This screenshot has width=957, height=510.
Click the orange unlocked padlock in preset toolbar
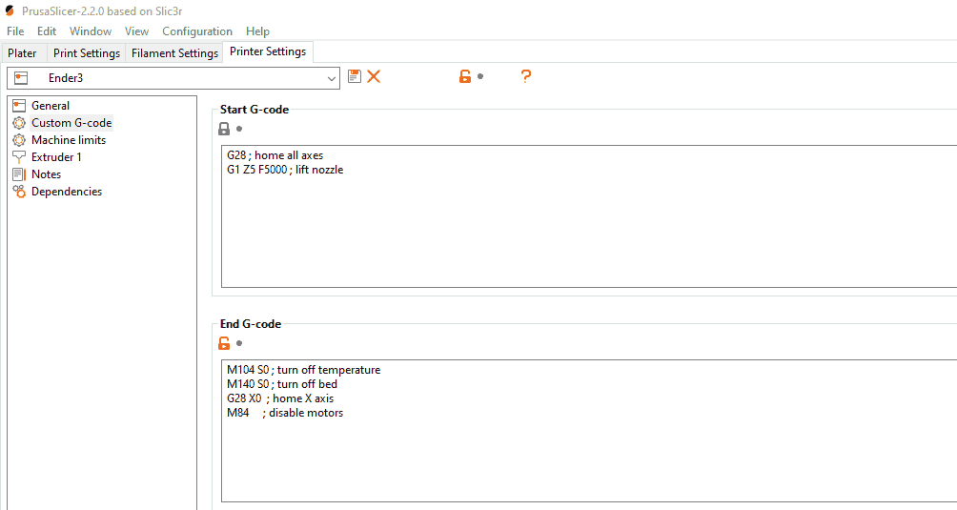tap(465, 76)
